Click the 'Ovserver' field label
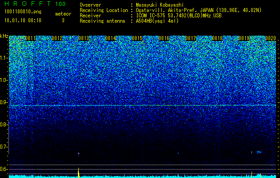 (90, 5)
